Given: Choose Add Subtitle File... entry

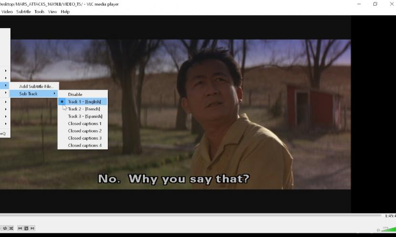Looking at the screenshot, I should tap(34, 86).
